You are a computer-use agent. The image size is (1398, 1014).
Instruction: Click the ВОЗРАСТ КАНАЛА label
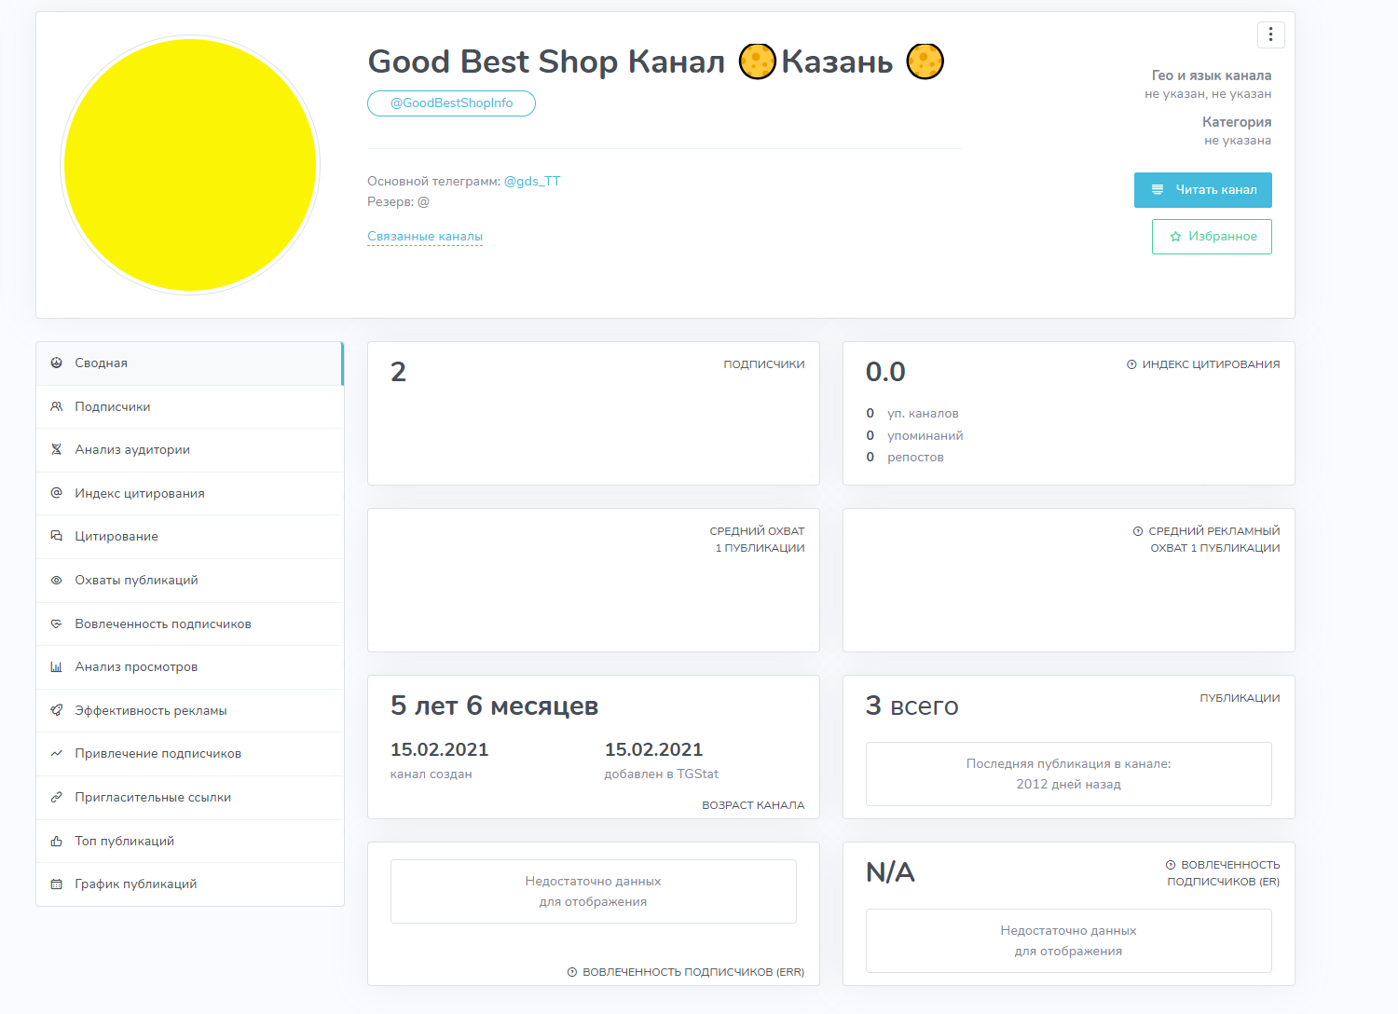(753, 805)
